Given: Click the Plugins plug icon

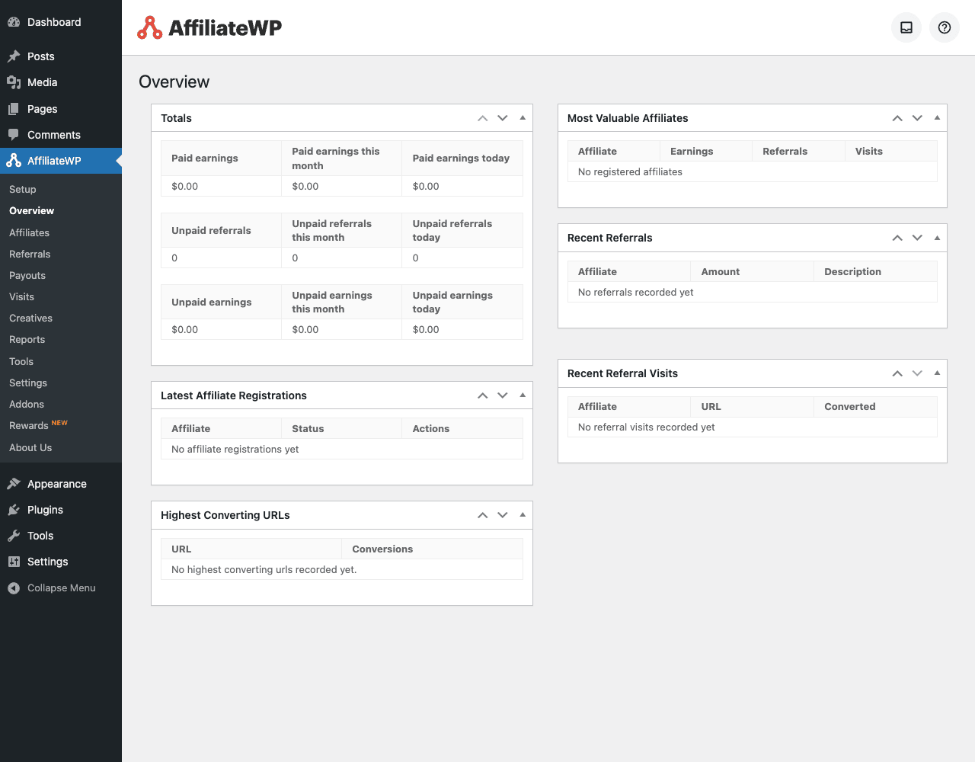Looking at the screenshot, I should (14, 510).
